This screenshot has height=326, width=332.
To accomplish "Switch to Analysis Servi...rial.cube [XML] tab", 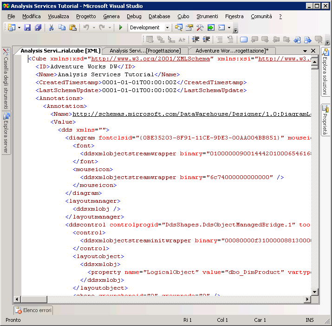I will 60,51.
